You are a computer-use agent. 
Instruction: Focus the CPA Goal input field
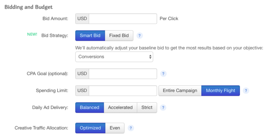(123, 74)
